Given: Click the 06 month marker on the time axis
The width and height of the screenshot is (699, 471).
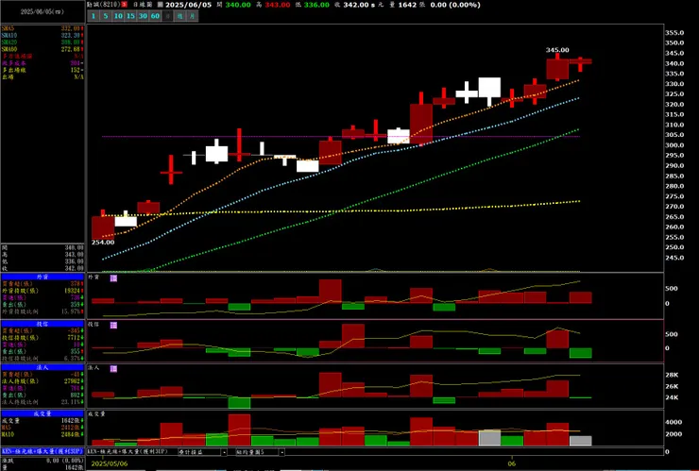Looking at the screenshot, I should 512,463.
